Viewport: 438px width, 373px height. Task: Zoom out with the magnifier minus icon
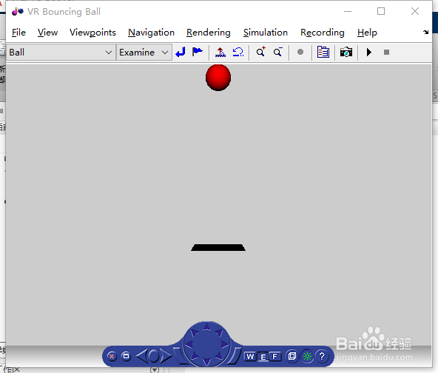[278, 53]
